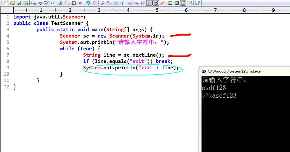Screen dimensions: 290x152
Task: Click the "asdf123" input line in cmd window
Action: coord(214,88)
